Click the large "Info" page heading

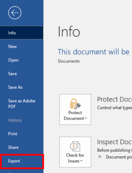click(69, 32)
